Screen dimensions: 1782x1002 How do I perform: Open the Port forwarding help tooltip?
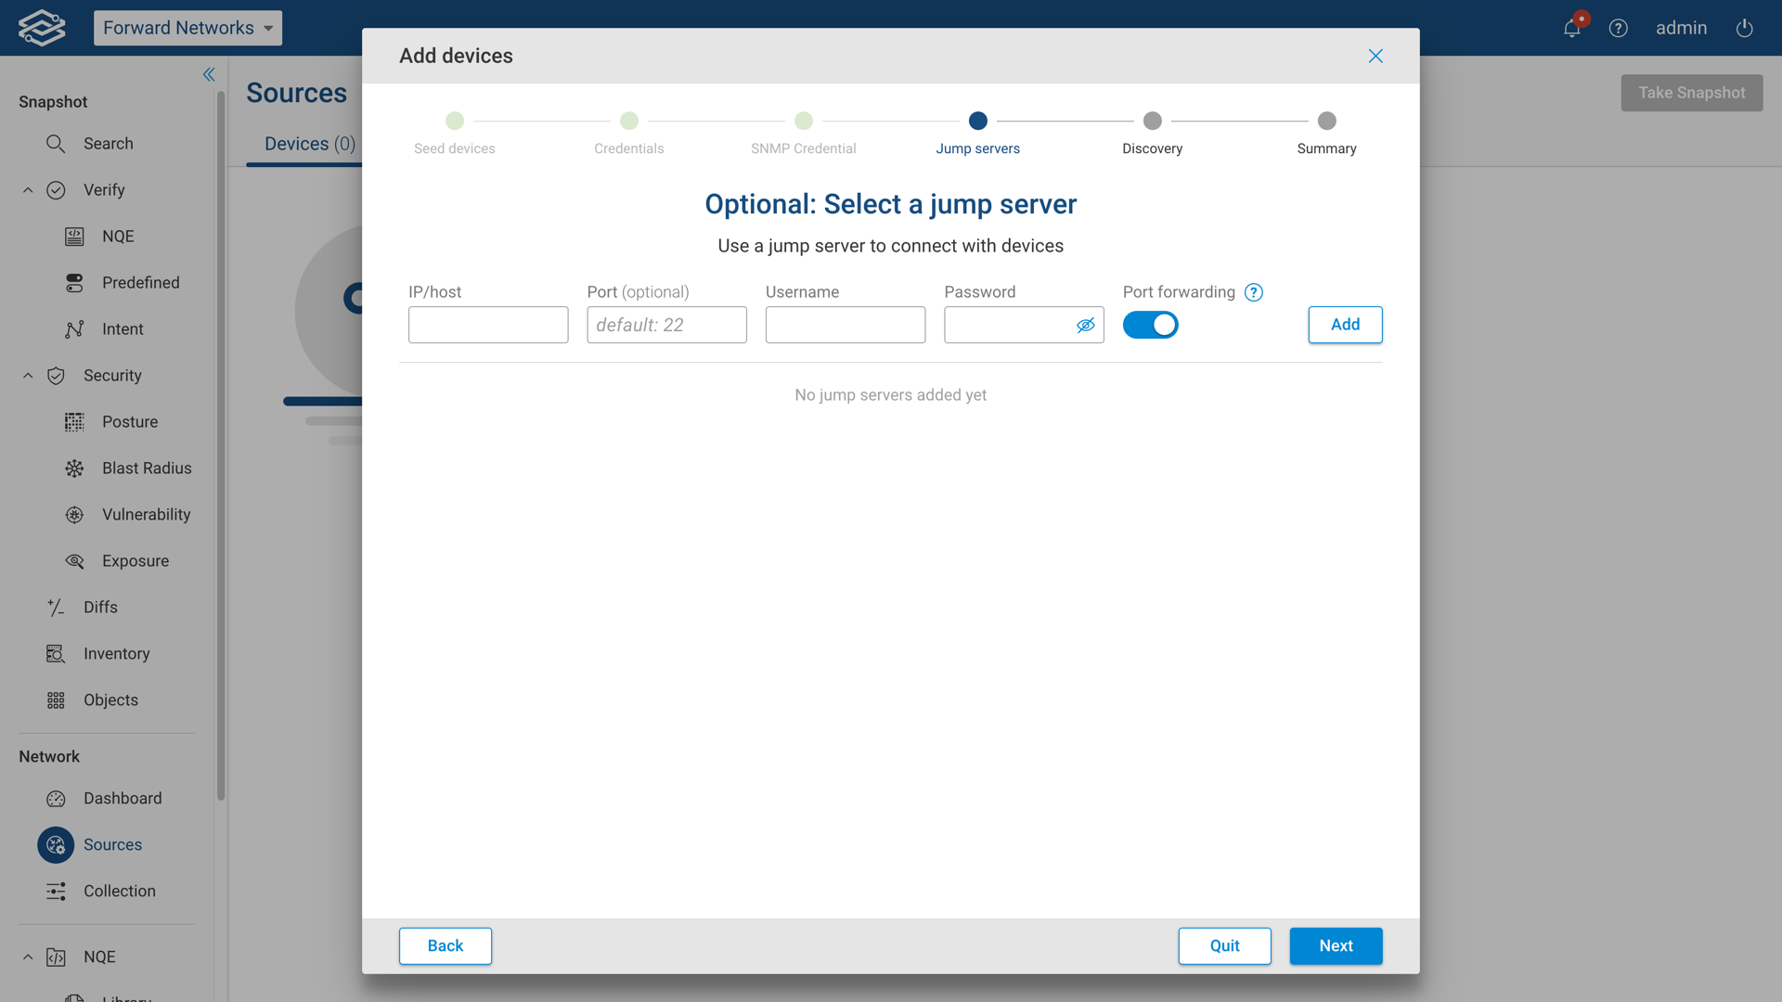[x=1254, y=291]
